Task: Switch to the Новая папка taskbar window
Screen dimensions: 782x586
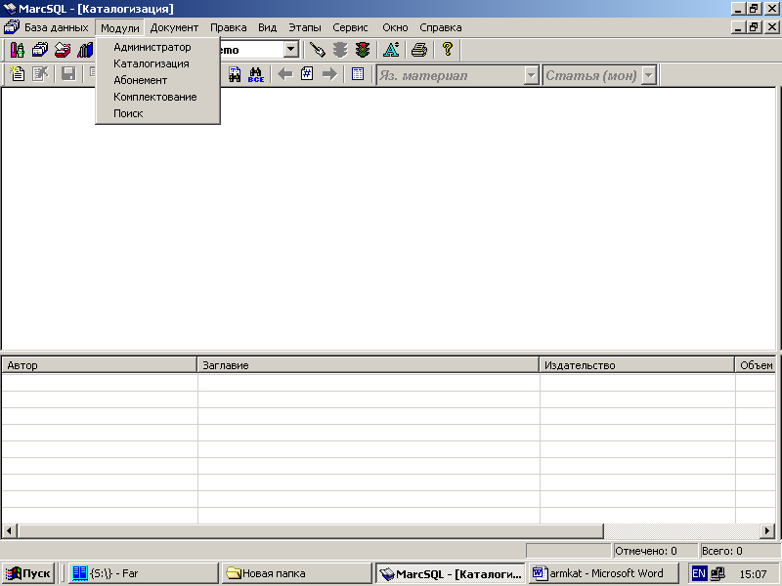Action: tap(297, 573)
